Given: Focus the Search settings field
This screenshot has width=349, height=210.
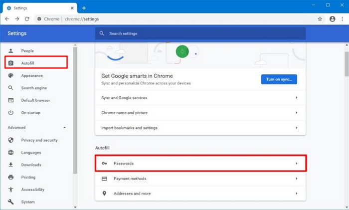Looking at the screenshot, I should (x=200, y=33).
